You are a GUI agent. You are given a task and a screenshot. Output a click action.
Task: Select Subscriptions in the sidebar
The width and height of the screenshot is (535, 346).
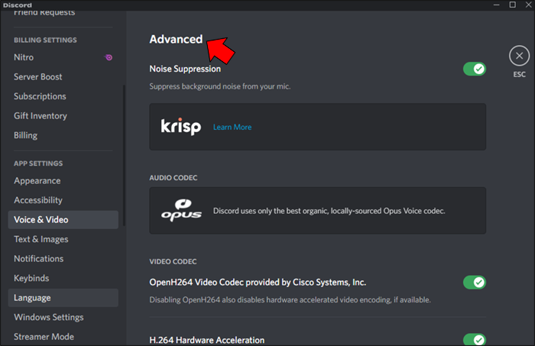(40, 96)
